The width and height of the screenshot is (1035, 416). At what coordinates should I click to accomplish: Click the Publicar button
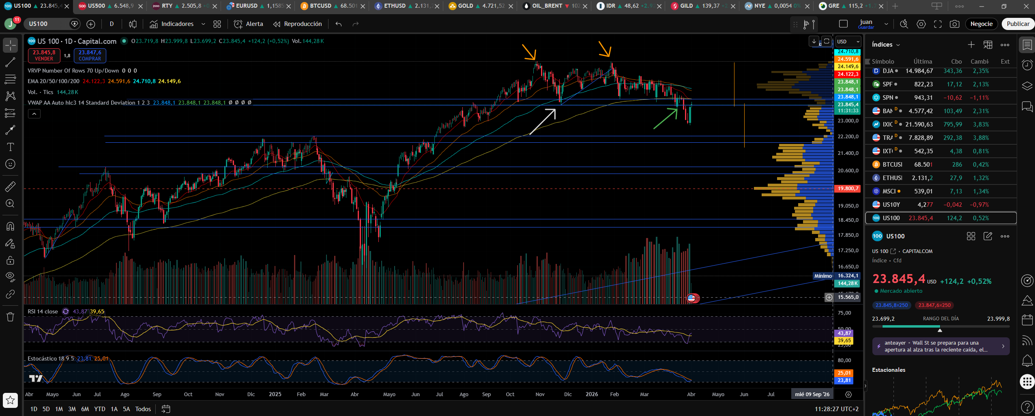click(x=1018, y=24)
